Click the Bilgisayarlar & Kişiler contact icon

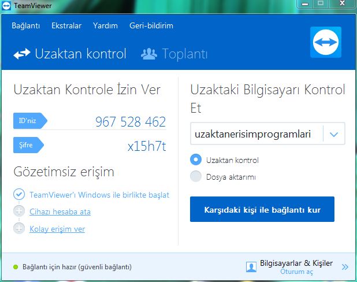pyautogui.click(x=251, y=267)
